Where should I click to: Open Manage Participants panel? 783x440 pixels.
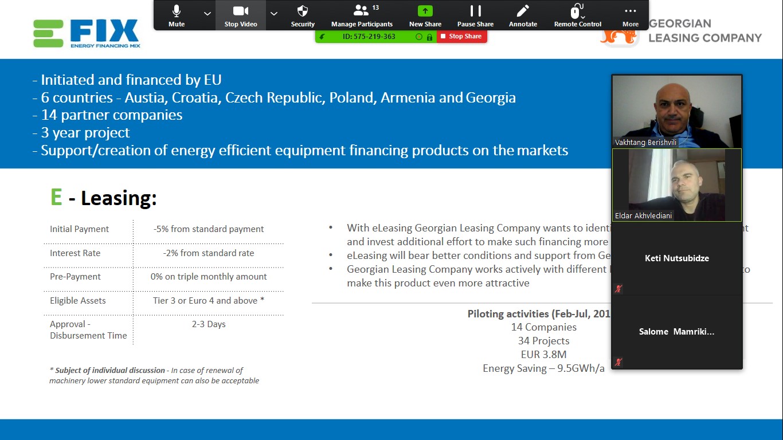[x=362, y=15]
